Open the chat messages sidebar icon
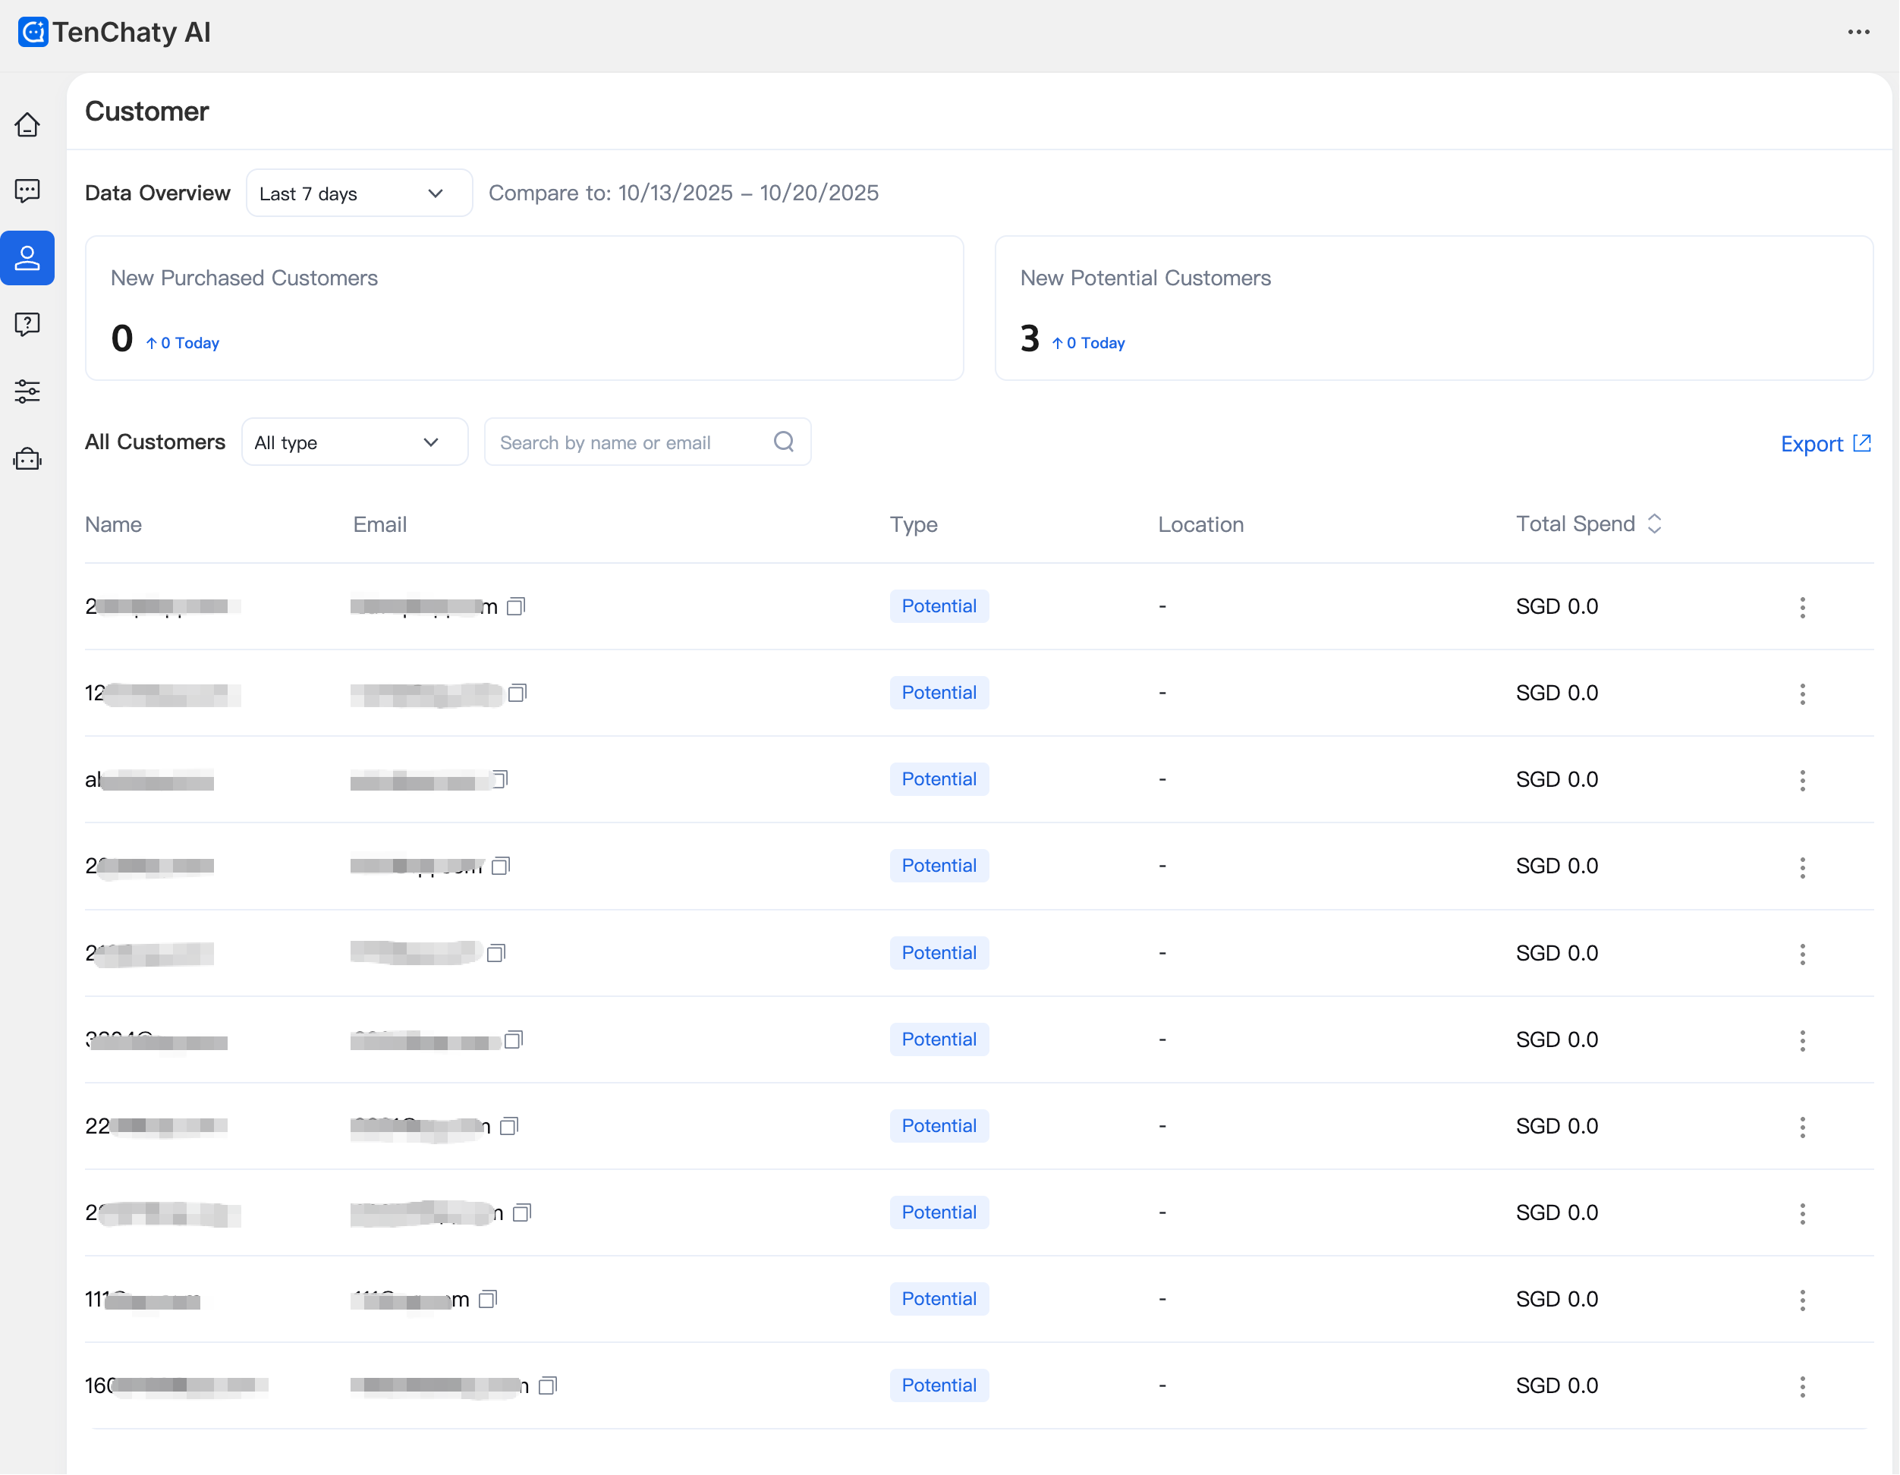 click(x=27, y=191)
